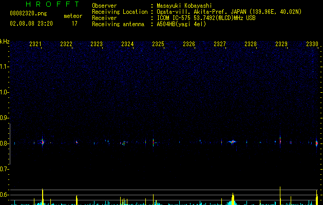The height and width of the screenshot is (205, 323).
Task: Click the 0.9 frequency axis label
Action: coord(5,118)
